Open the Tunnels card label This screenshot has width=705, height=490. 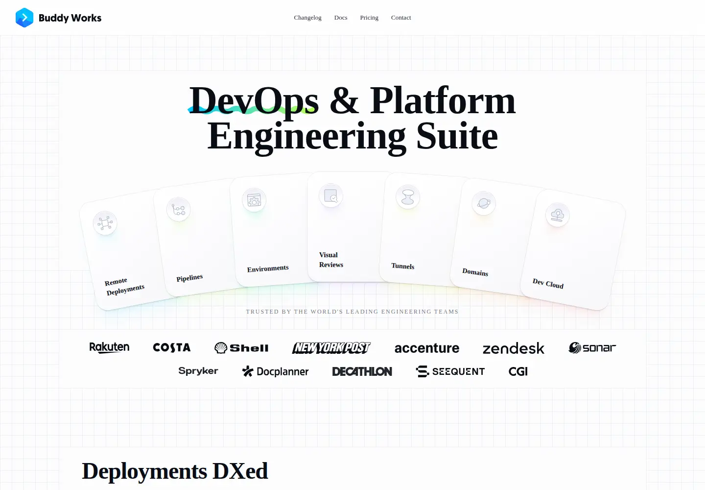click(403, 266)
